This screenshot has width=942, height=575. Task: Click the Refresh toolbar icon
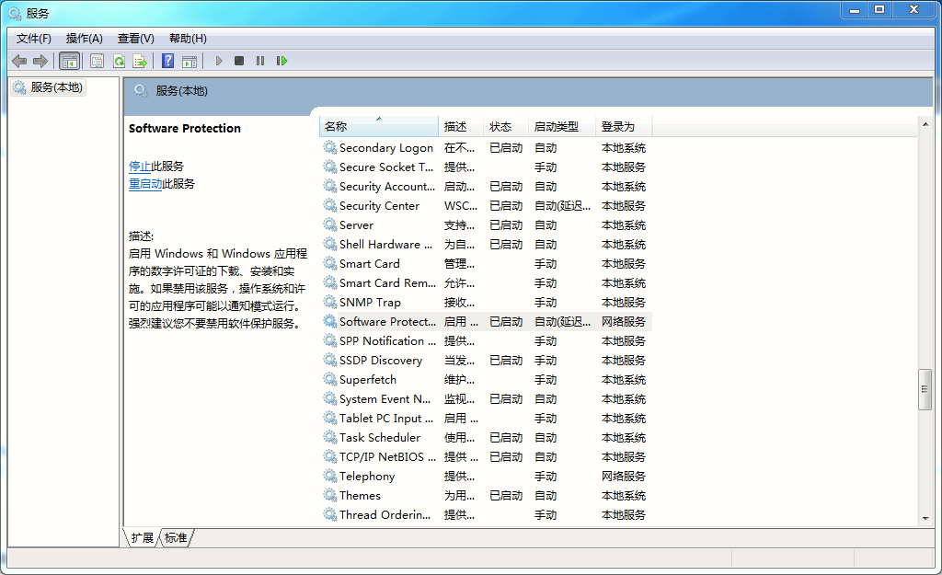click(119, 61)
